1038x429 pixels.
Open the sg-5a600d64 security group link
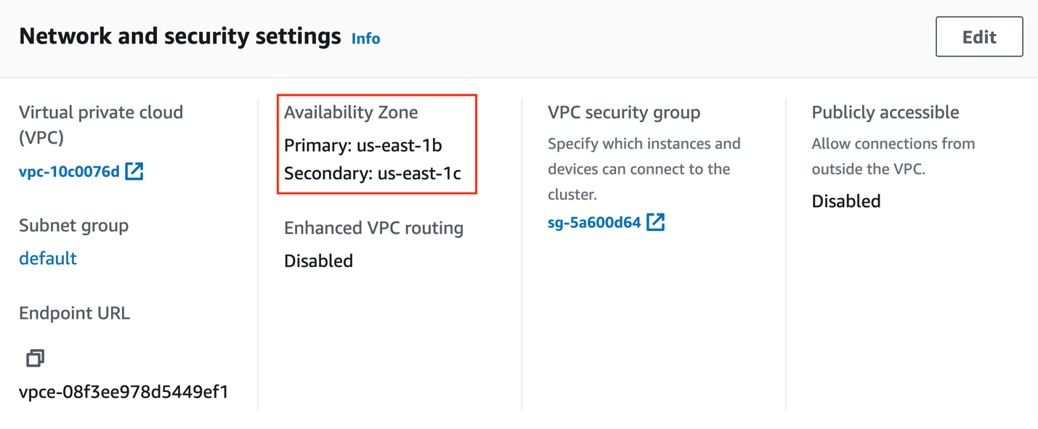(594, 222)
